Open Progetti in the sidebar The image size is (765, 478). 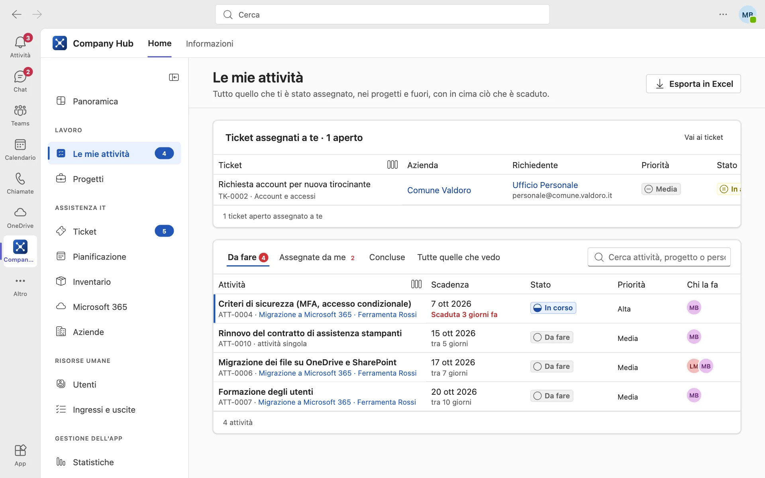click(x=114, y=179)
